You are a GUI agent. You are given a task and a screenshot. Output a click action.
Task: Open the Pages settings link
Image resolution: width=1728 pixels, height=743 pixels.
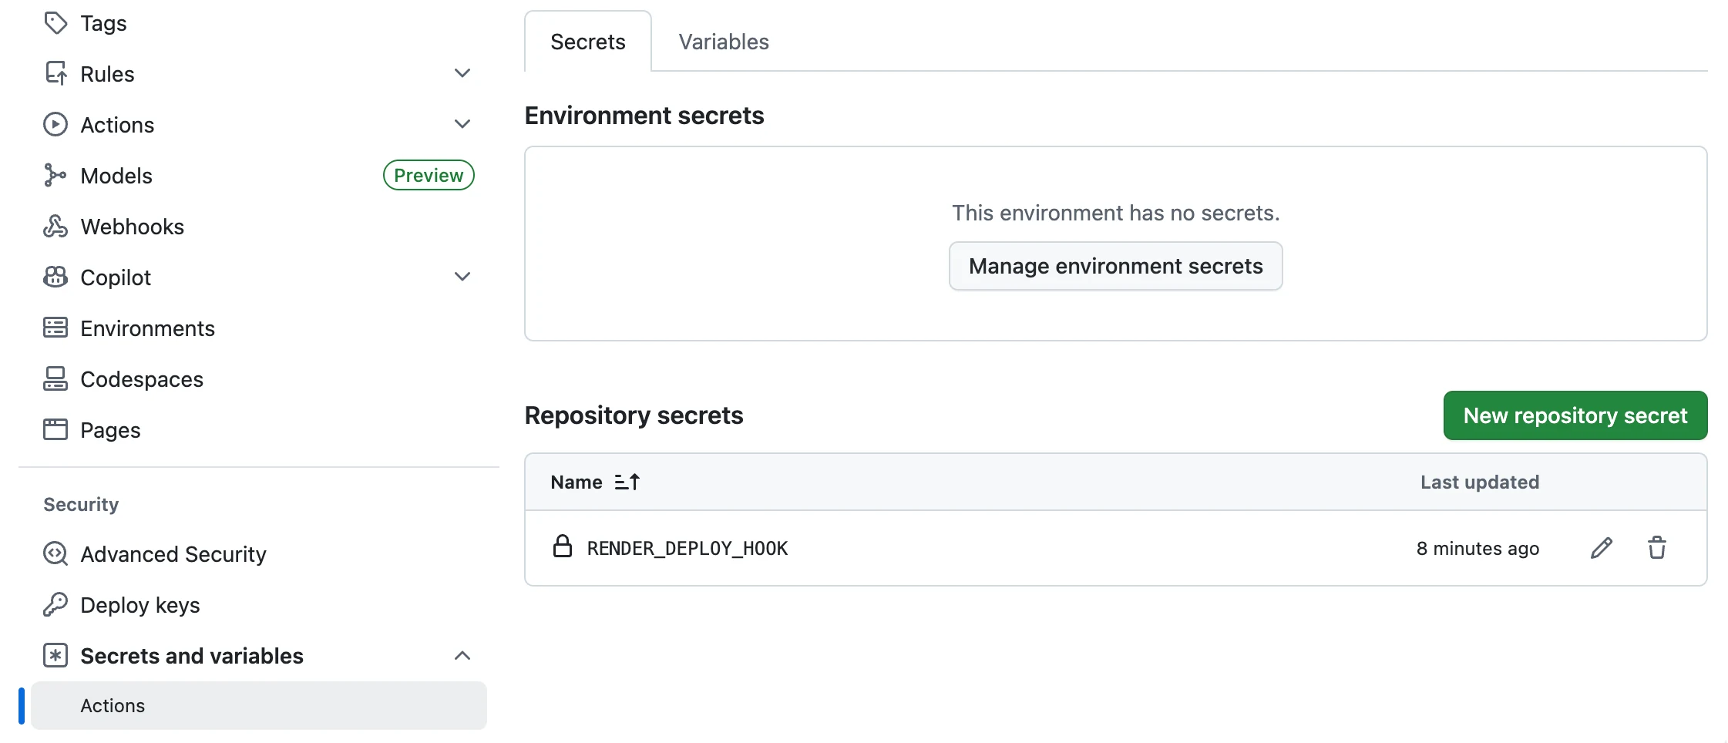(x=110, y=430)
